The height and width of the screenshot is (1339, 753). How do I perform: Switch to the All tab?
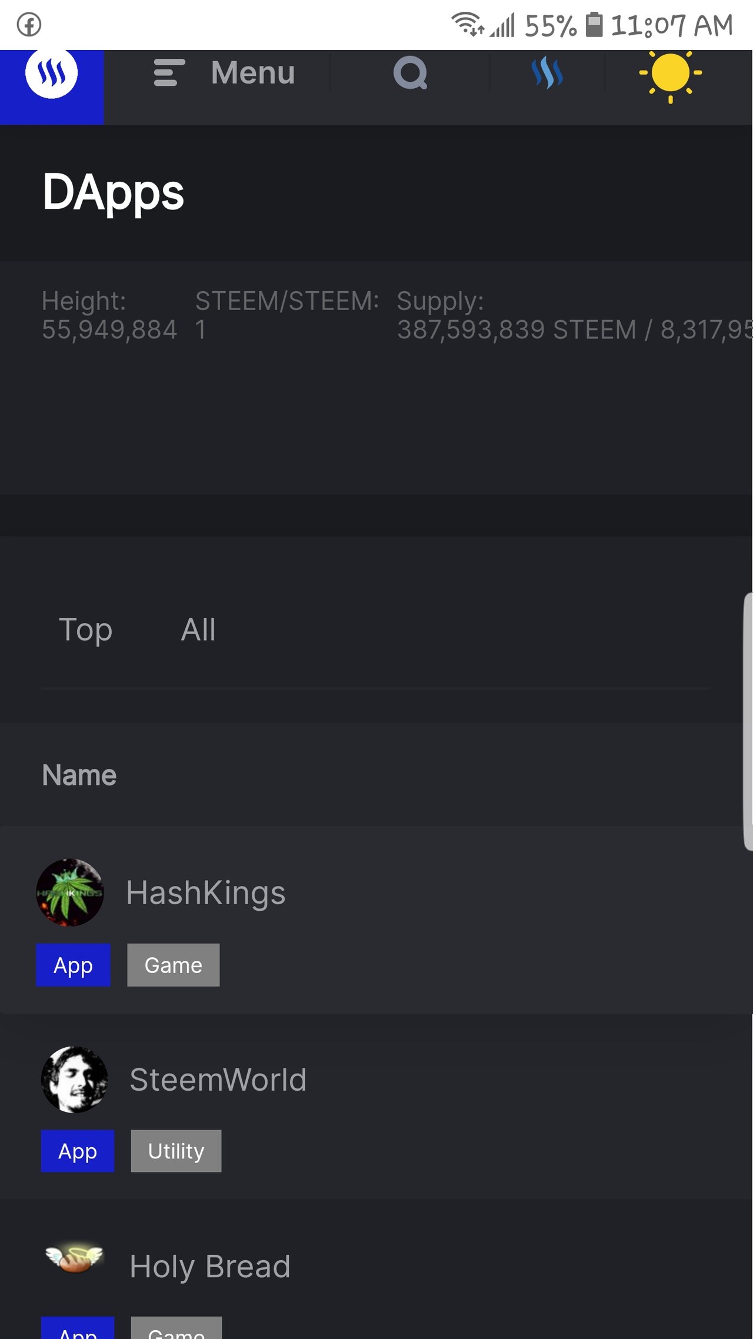(x=198, y=629)
